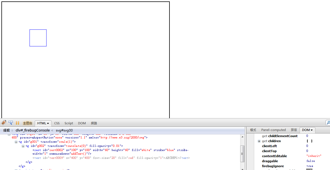The width and height of the screenshot is (330, 170).
Task: Open the 網路 network tab
Action: (x=94, y=123)
